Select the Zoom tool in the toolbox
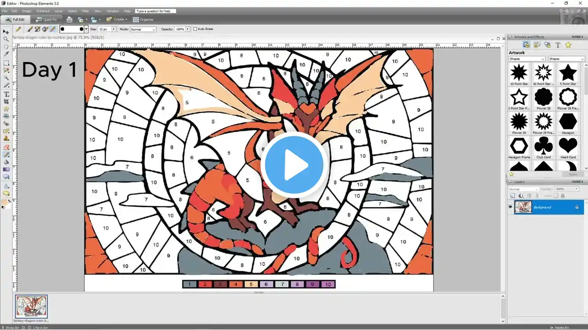588x330 pixels. [6, 39]
